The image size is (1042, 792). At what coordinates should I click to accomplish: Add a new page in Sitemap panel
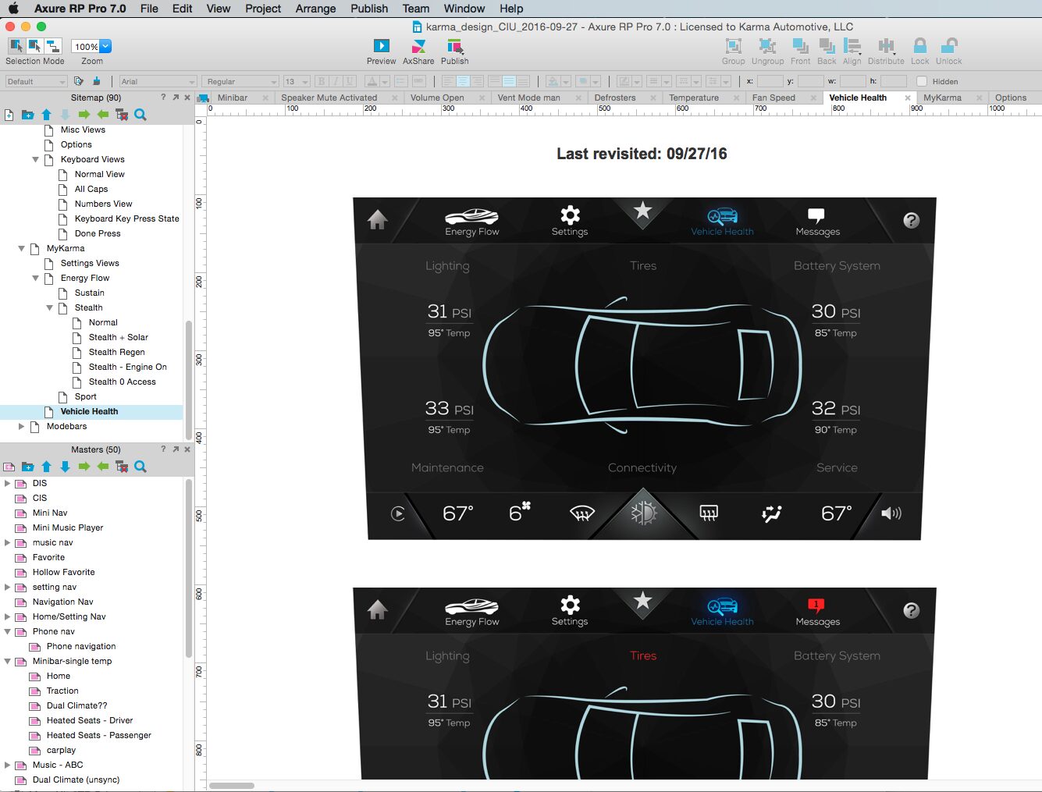(x=9, y=115)
